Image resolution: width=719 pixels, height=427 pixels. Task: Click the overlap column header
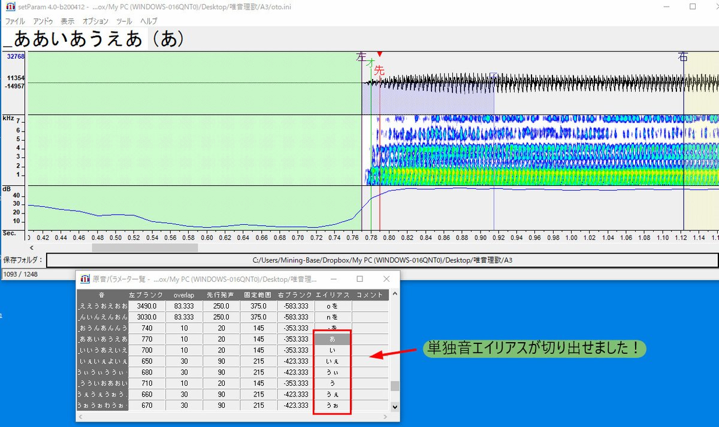tap(183, 294)
